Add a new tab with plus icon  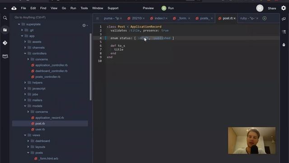[265, 18]
